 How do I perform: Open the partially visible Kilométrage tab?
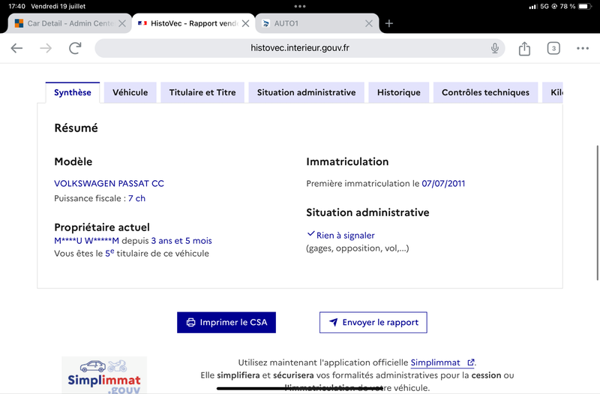pos(553,92)
